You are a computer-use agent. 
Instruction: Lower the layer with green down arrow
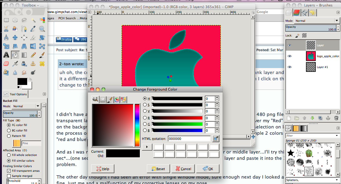pyautogui.click(x=312, y=118)
